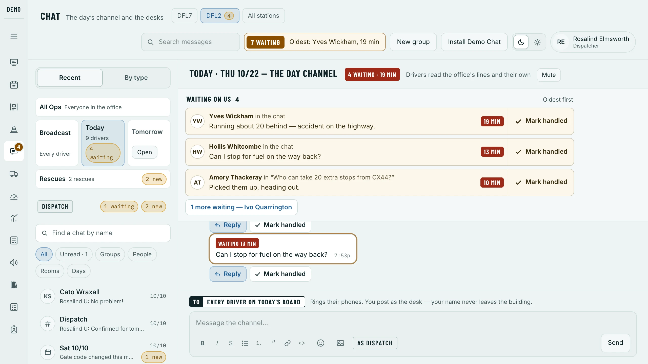The height and width of the screenshot is (364, 648).
Task: Open the Sat 10/10 day chat
Action: 103,352
